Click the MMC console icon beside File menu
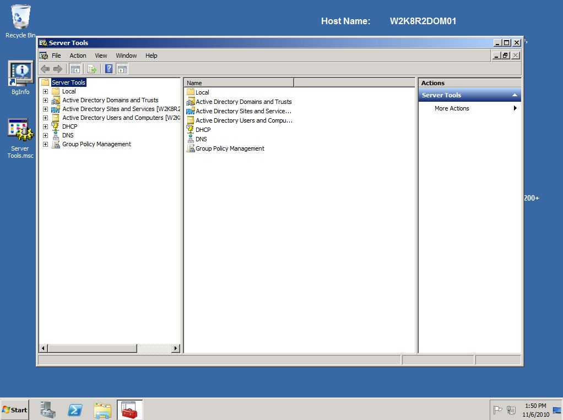This screenshot has height=420, width=563. pyautogui.click(x=44, y=56)
